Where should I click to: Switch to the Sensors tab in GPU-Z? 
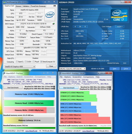tap(18, 6)
